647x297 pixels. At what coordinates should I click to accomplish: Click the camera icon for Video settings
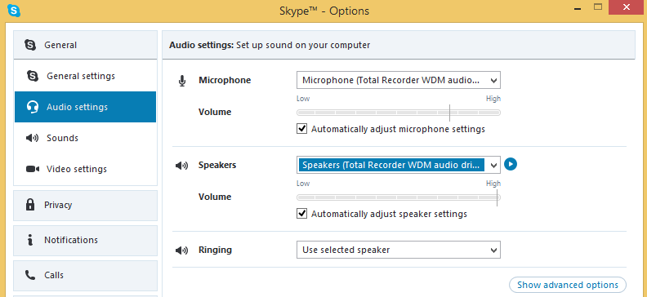(x=33, y=169)
